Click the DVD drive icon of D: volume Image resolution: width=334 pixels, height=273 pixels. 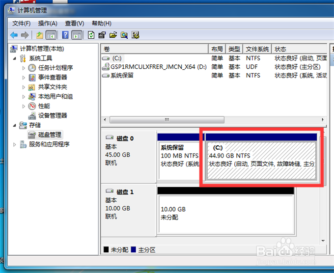click(x=106, y=67)
